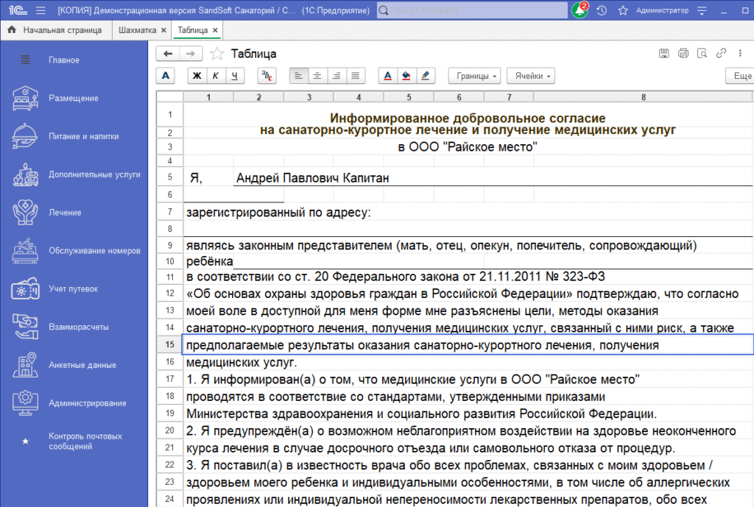Image resolution: width=754 pixels, height=507 pixels.
Task: Open the Лечение section
Action: pyautogui.click(x=65, y=213)
